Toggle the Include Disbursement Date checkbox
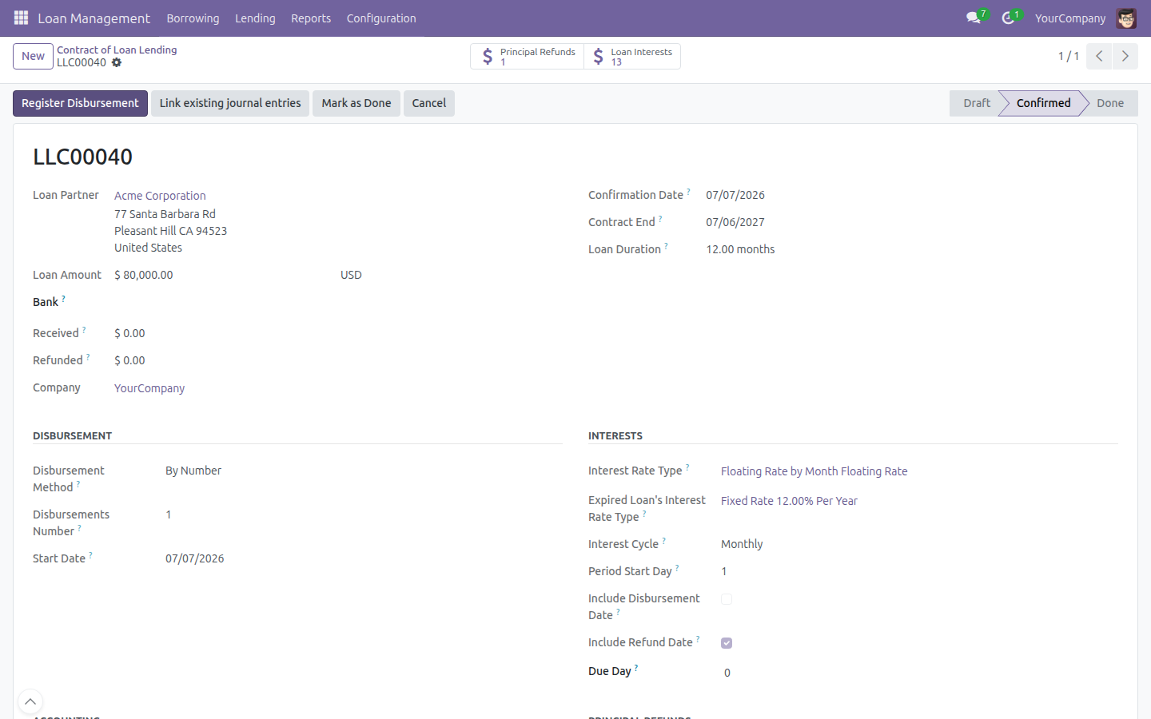 (x=727, y=599)
